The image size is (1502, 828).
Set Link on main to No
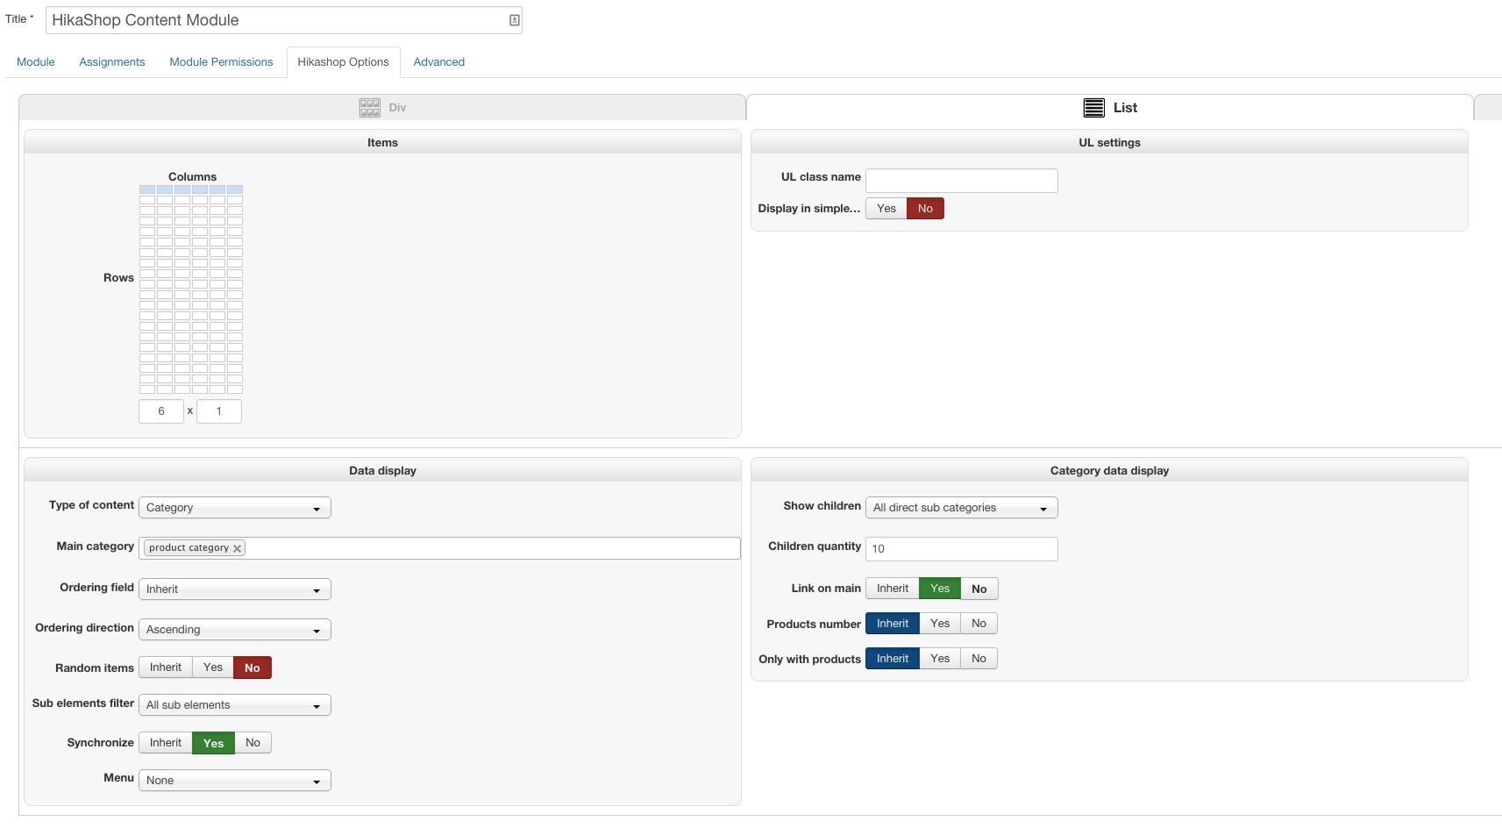pyautogui.click(x=979, y=589)
